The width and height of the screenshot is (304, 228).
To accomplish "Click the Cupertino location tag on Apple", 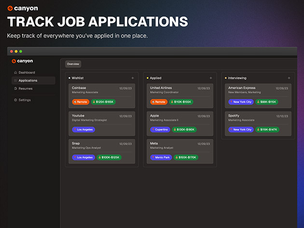I will tap(160, 130).
